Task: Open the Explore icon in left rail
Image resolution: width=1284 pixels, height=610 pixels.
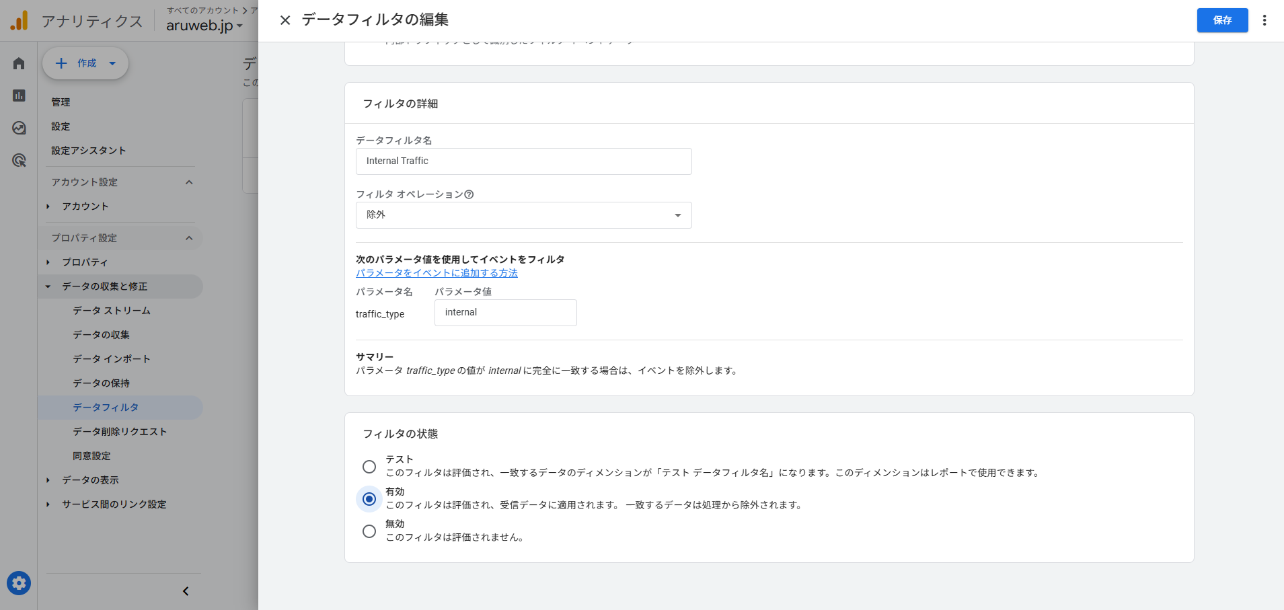Action: (19, 128)
